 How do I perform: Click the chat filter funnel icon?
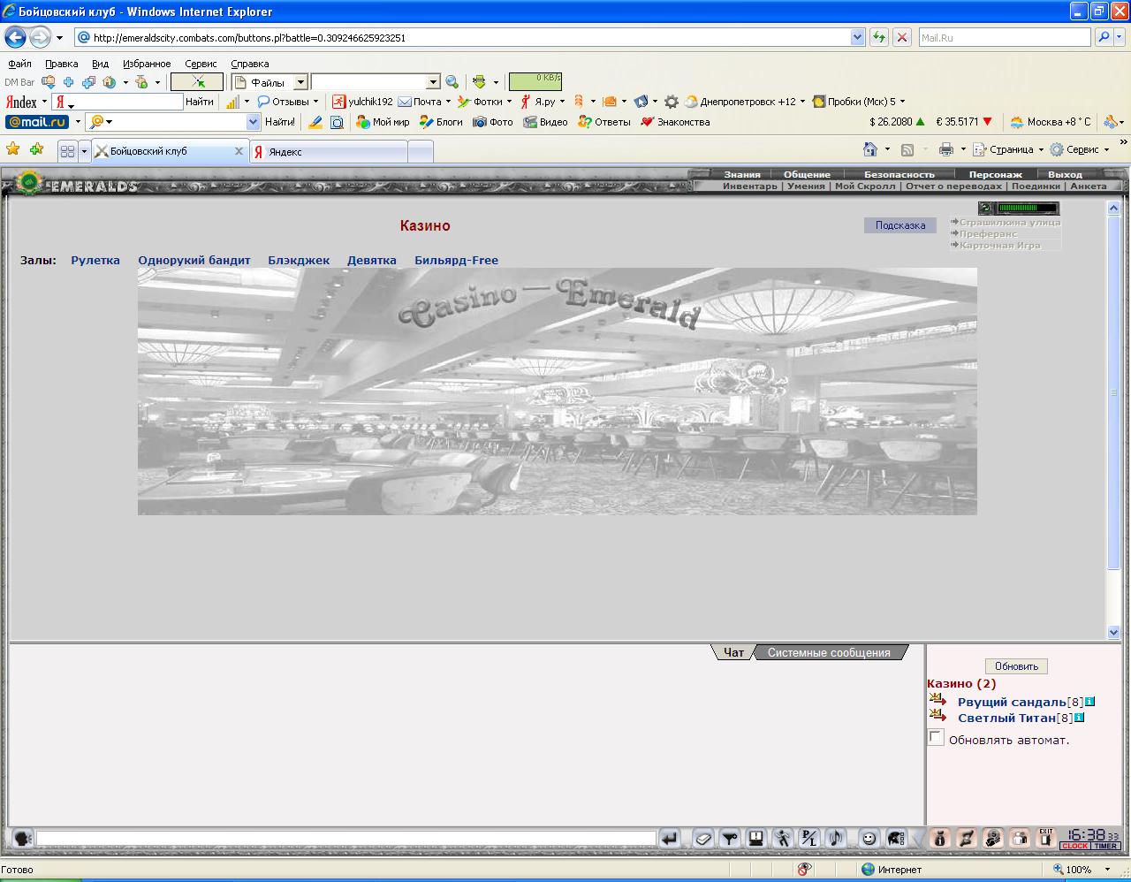tap(730, 838)
